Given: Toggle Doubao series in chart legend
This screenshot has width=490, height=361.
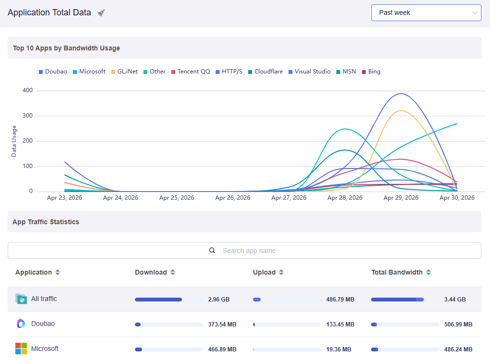Looking at the screenshot, I should pyautogui.click(x=53, y=72).
